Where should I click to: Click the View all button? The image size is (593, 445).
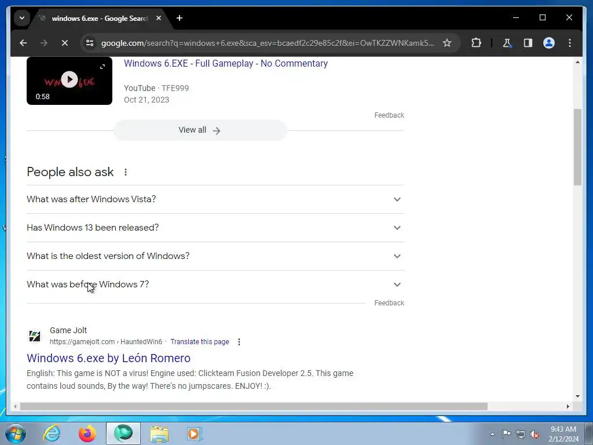[200, 130]
